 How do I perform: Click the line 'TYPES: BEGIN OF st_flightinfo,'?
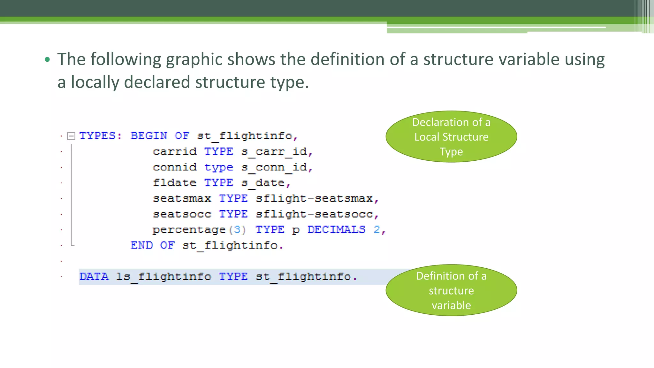click(x=188, y=136)
